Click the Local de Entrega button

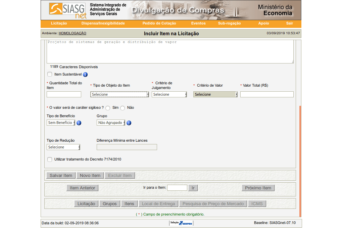point(158,203)
